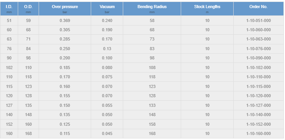Select the 0.285 over pressure cell
Viewport: 285px width, 140px height.
tap(65, 39)
